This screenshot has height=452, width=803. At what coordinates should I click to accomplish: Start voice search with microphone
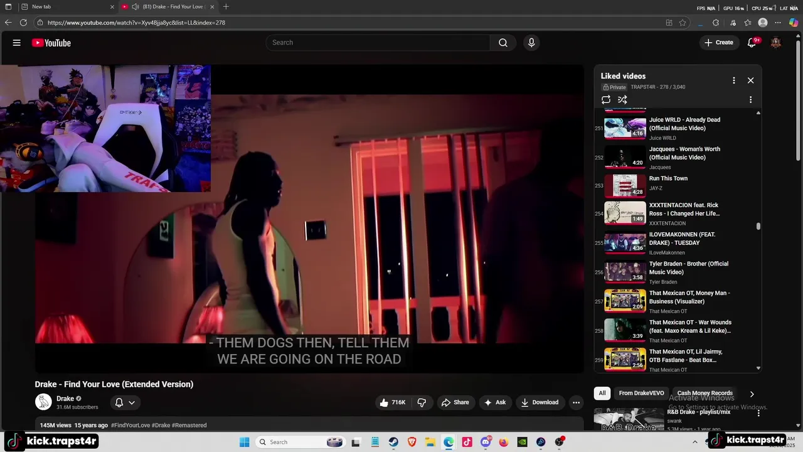[x=531, y=43]
